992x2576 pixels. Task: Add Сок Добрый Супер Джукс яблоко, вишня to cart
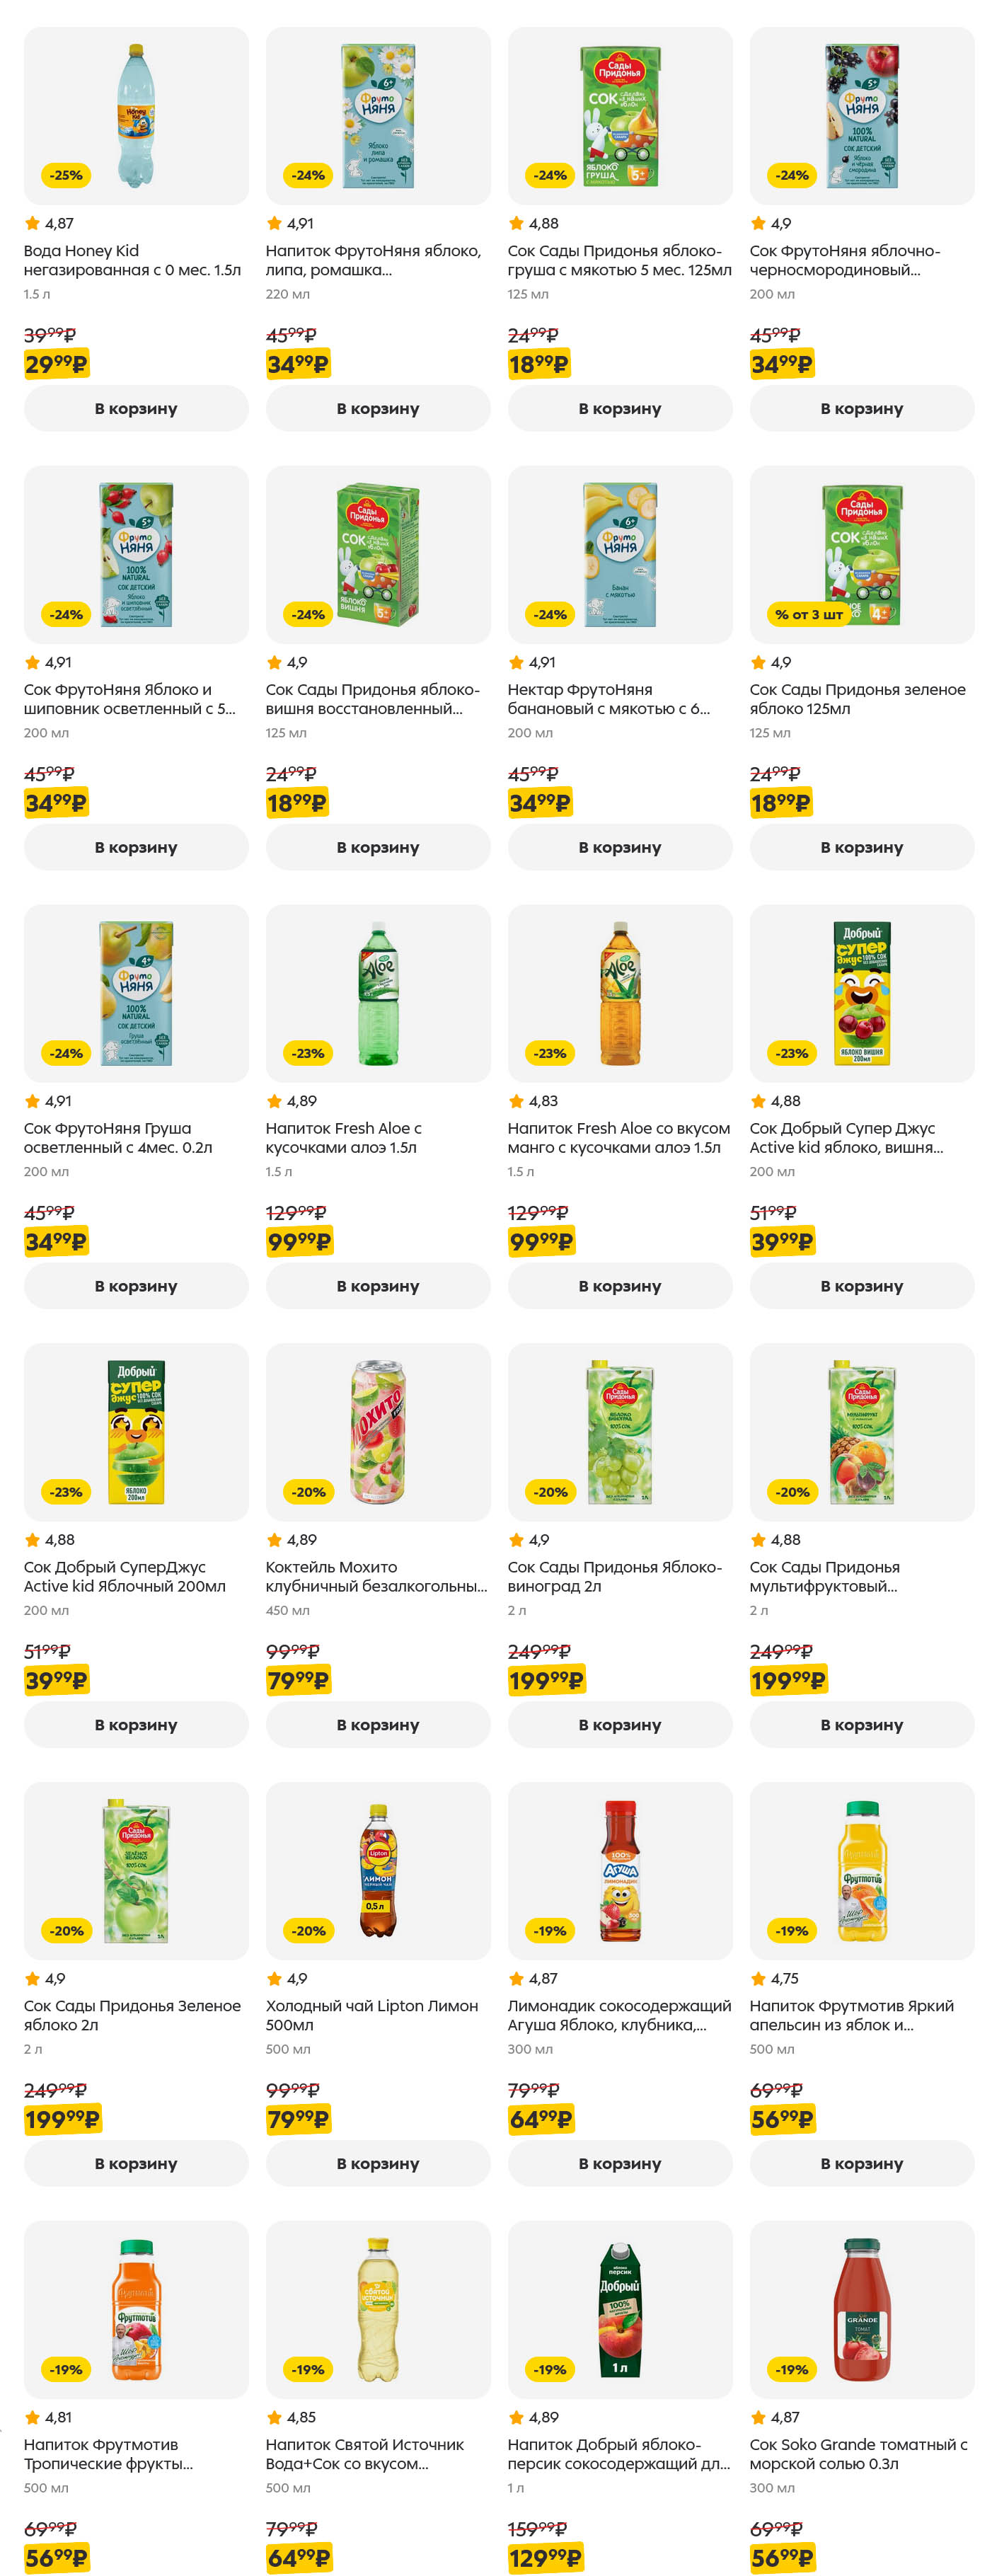coord(861,1285)
